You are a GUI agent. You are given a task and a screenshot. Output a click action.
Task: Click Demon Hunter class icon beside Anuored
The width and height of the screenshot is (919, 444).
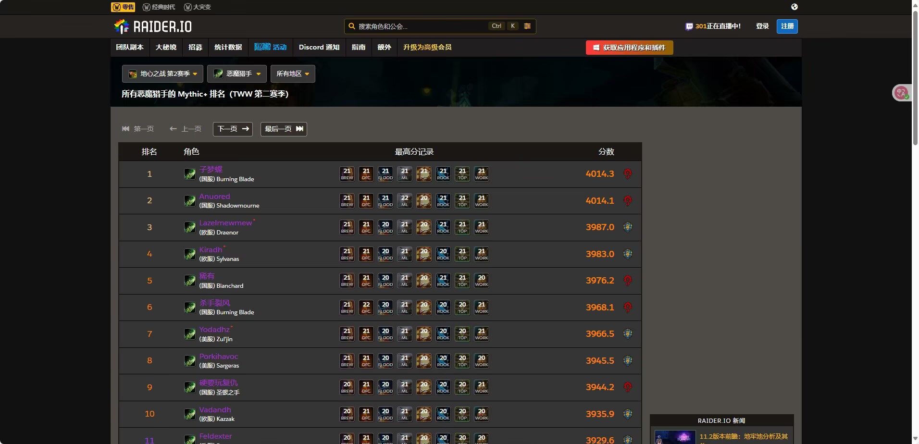click(x=190, y=201)
